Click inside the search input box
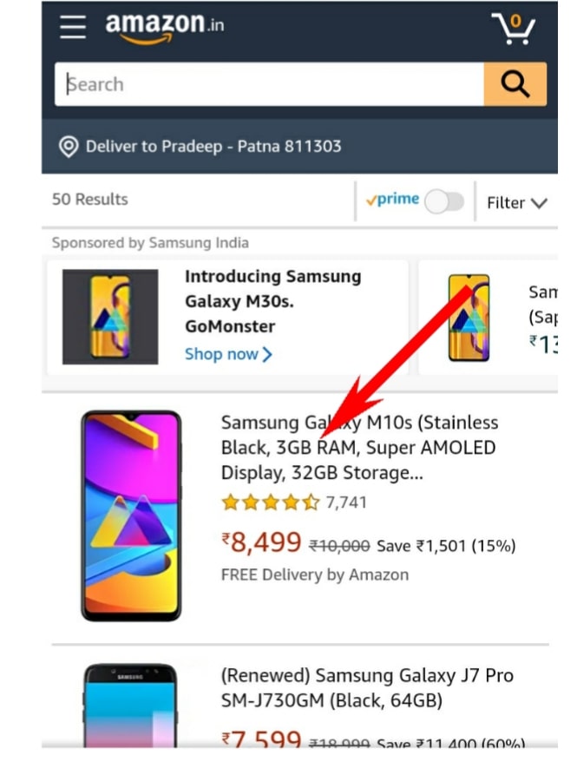Screen dimensions: 577x768 coord(260,83)
